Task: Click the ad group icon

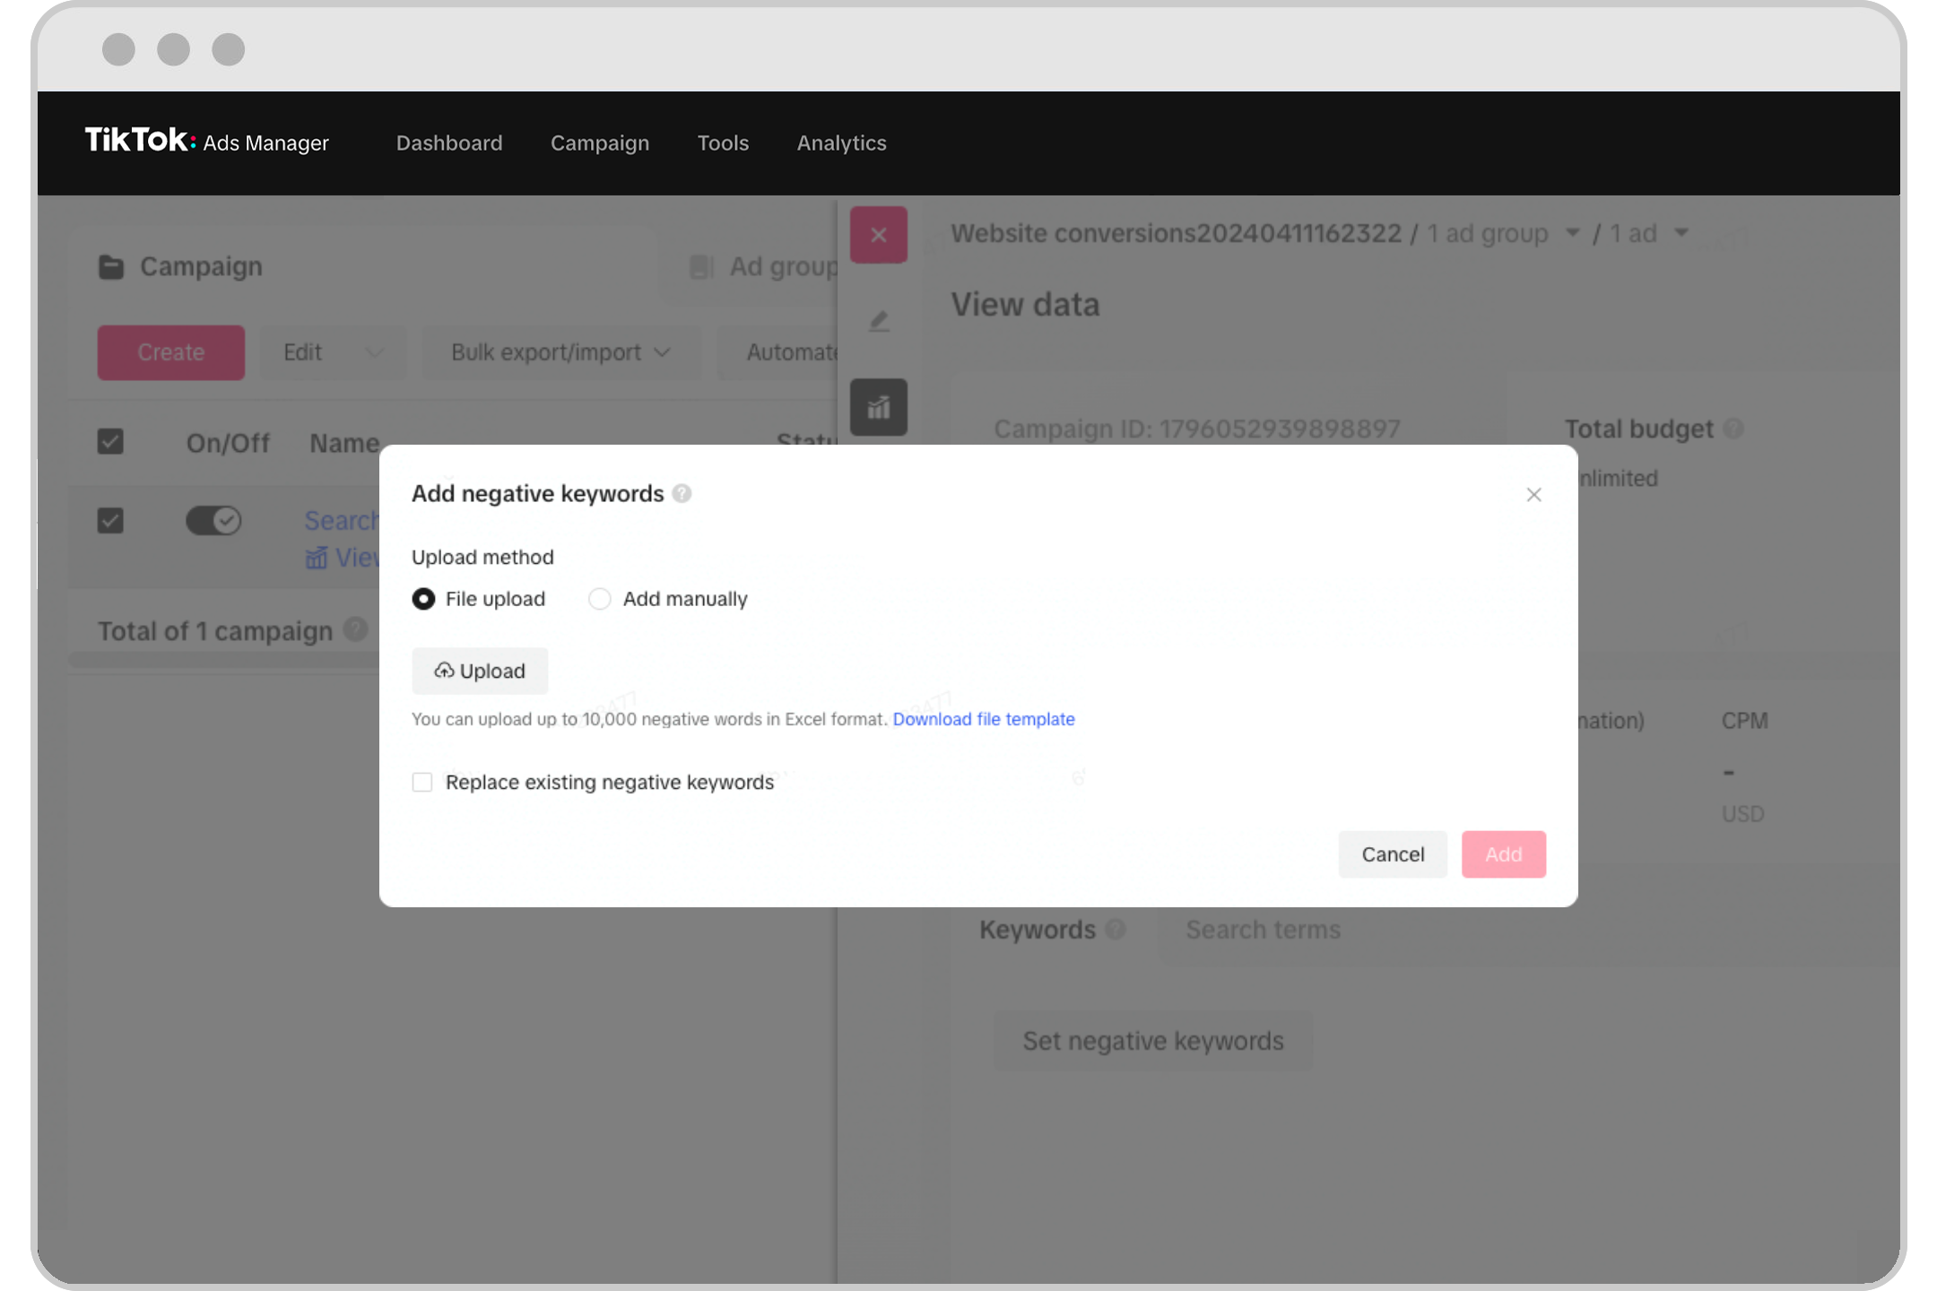Action: (700, 265)
